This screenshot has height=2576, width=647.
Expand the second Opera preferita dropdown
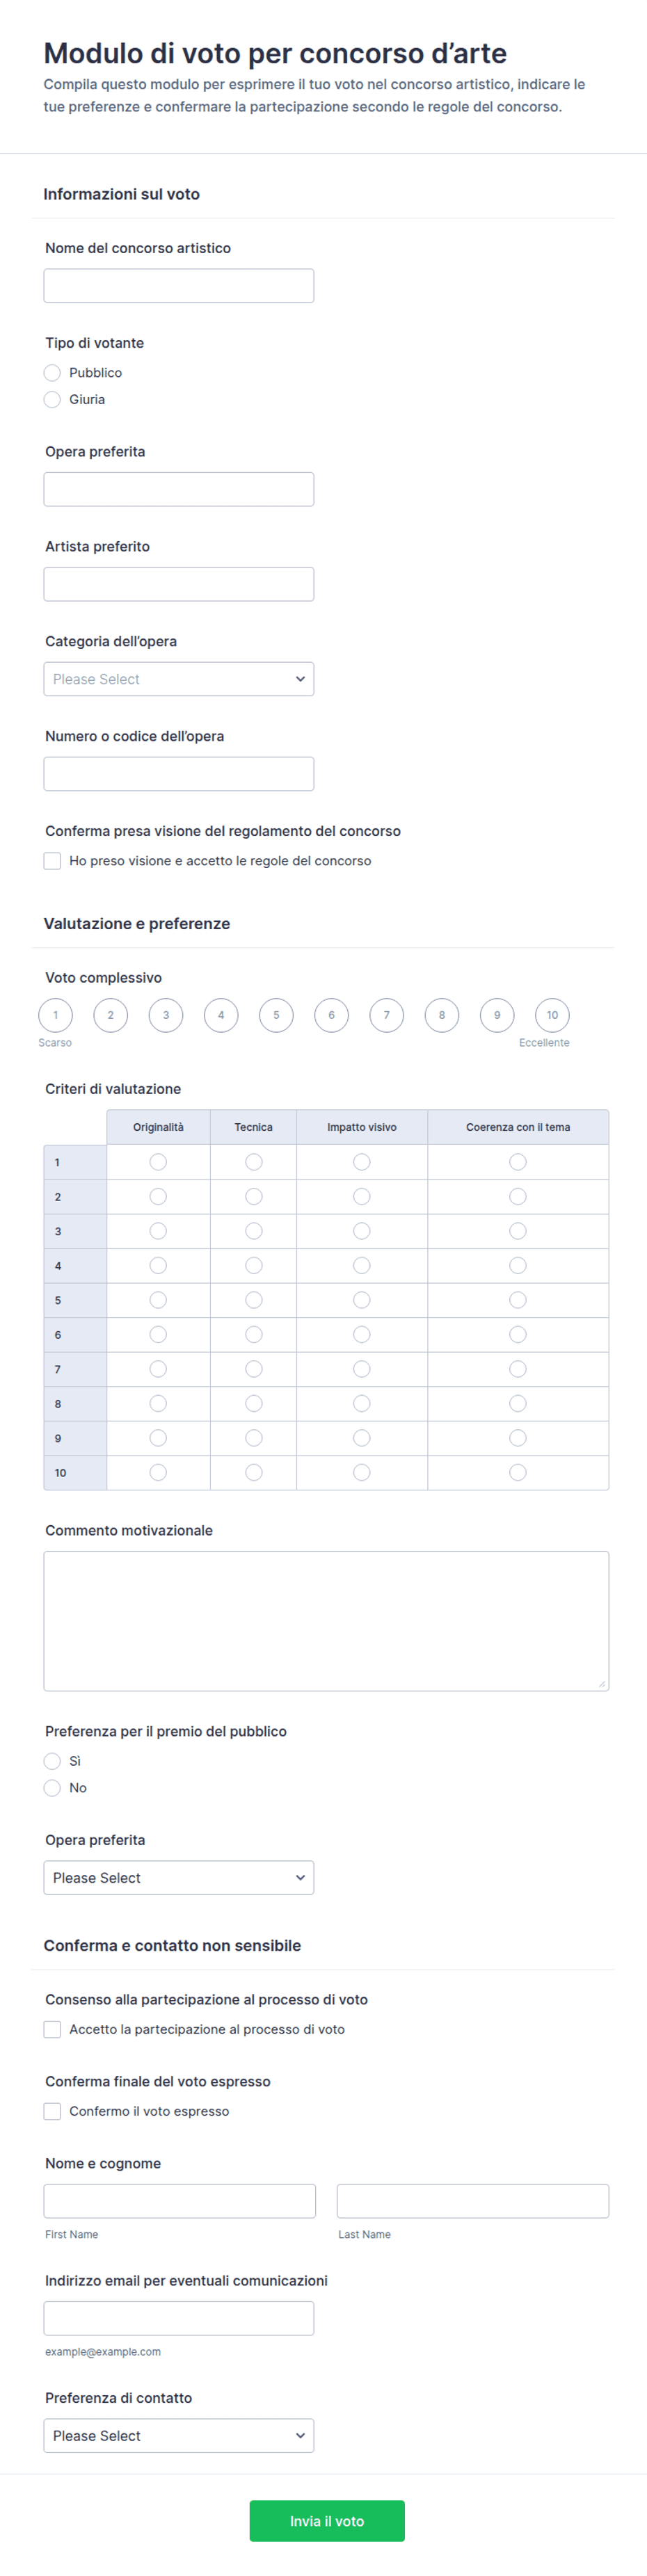[x=179, y=1878]
